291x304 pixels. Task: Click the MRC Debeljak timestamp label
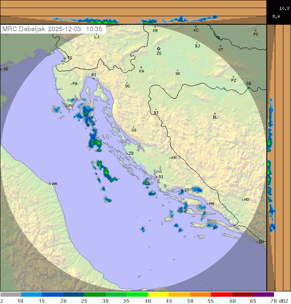click(53, 29)
